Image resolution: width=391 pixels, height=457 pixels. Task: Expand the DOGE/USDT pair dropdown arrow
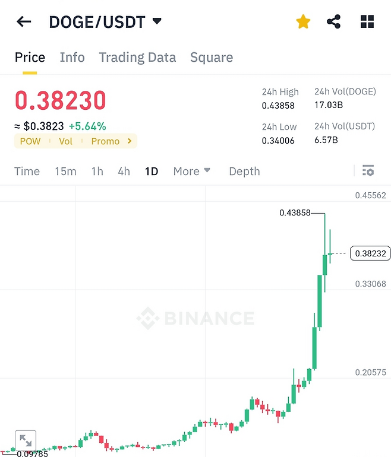click(x=157, y=21)
